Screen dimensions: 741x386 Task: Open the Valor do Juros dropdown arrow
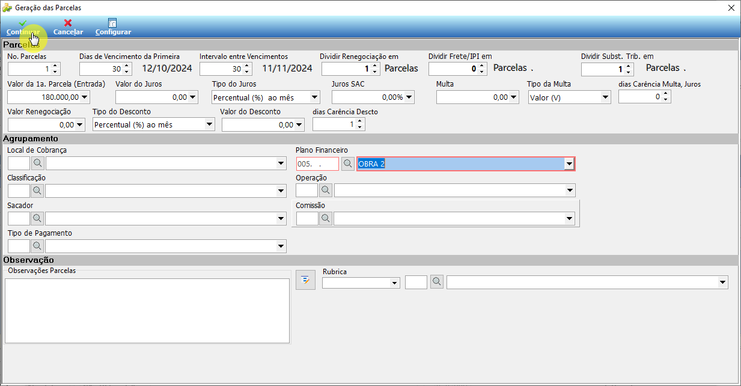tap(192, 97)
